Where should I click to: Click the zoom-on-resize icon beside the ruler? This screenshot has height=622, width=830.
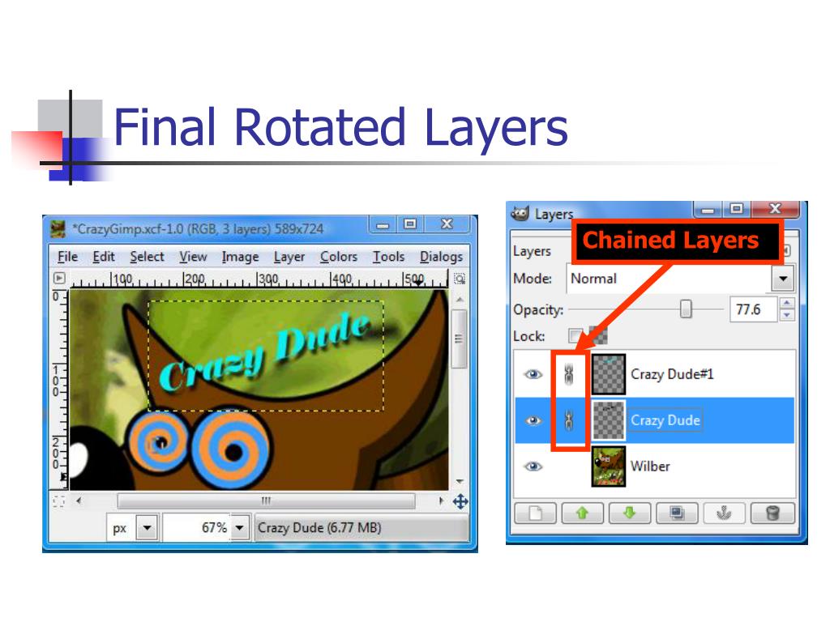[460, 279]
